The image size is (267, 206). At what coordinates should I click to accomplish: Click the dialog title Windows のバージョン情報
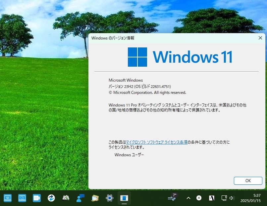(x=113, y=38)
